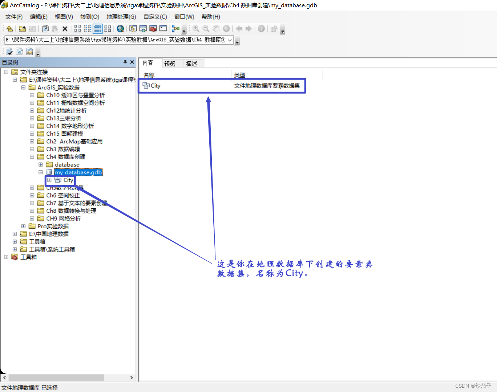497x392 pixels.
Task: Click the Export Metadata icon
Action: 20,52
